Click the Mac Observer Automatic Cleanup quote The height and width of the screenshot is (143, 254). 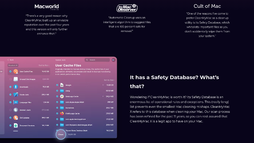click(127, 24)
